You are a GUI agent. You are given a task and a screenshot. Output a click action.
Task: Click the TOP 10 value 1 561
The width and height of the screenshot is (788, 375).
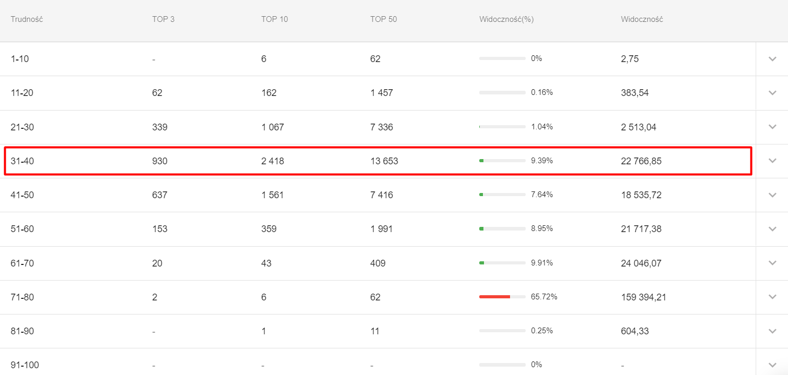pyautogui.click(x=273, y=195)
